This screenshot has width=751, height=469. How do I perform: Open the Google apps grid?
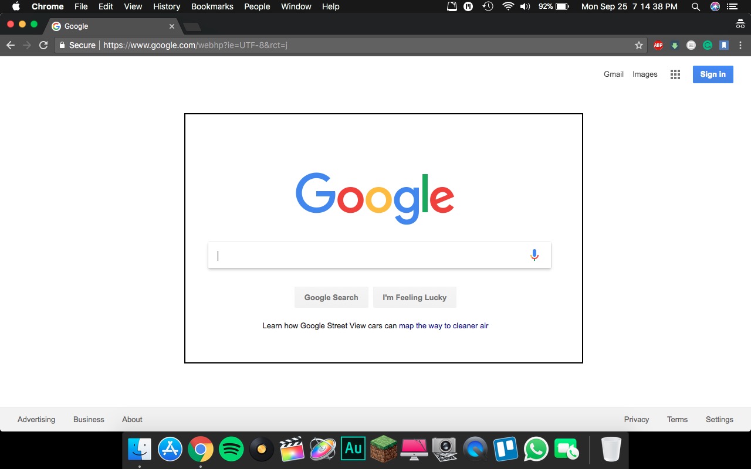click(675, 74)
